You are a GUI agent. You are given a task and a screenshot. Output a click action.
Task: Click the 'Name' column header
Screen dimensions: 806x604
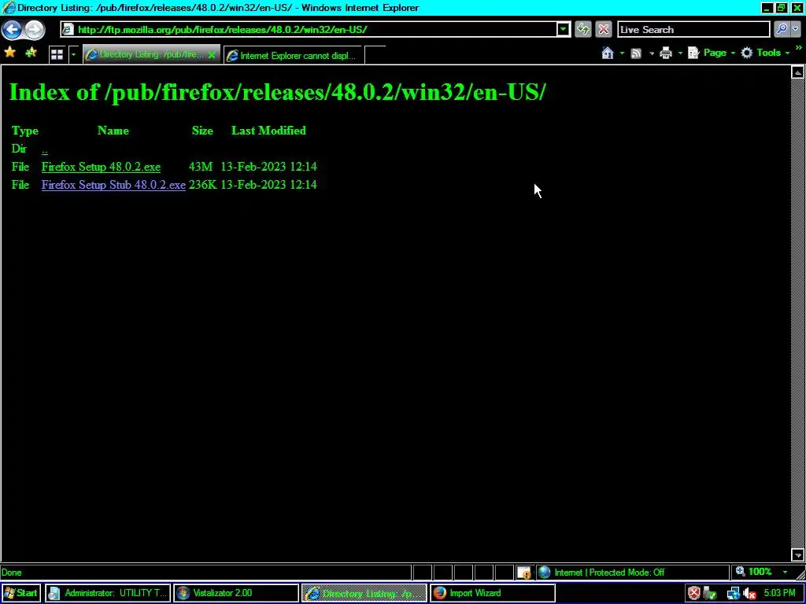113,131
